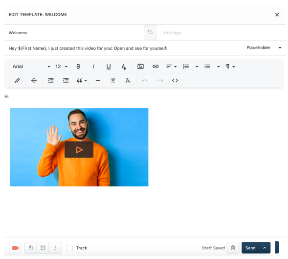The height and width of the screenshot is (259, 288).
Task: Click the alarm clock schedule icon
Action: [43, 248]
